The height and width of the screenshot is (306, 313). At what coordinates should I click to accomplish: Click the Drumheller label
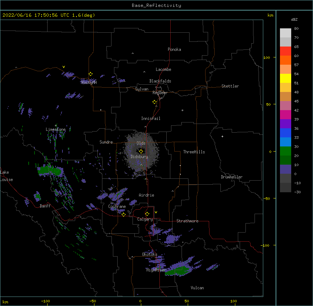coord(232,177)
